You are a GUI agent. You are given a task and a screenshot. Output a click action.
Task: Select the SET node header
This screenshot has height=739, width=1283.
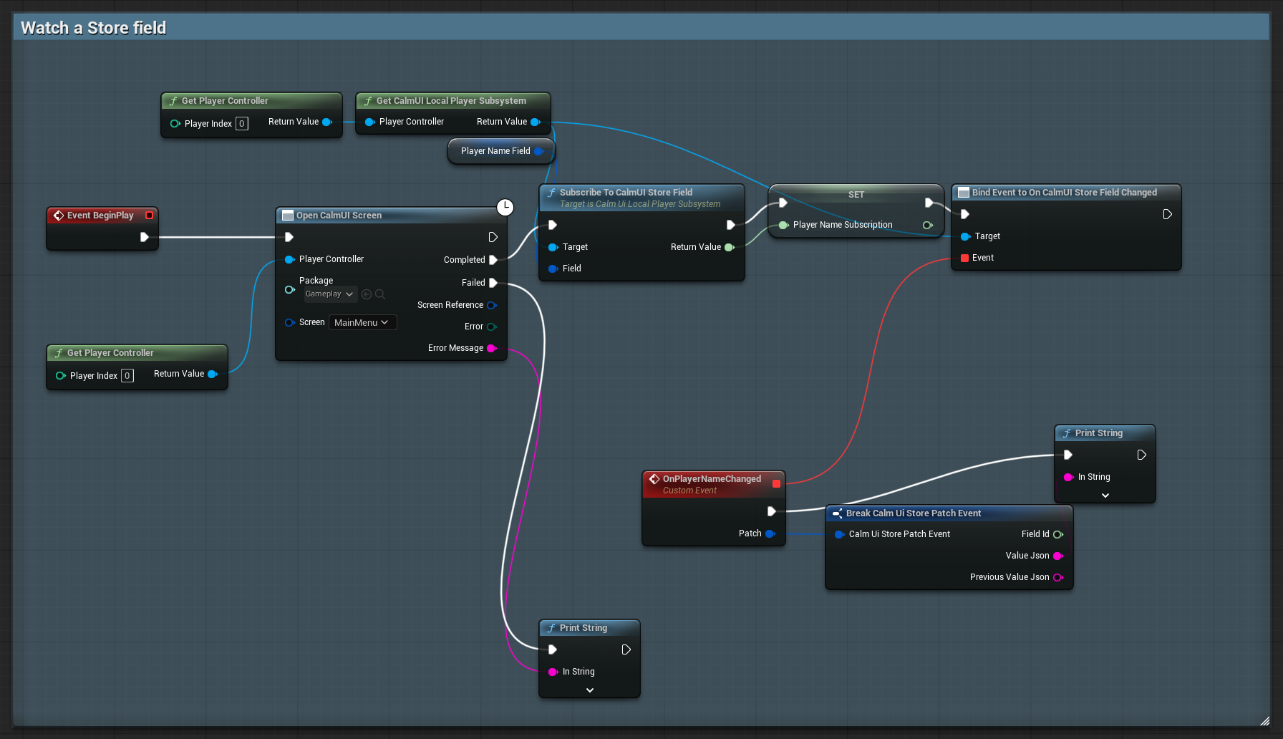(x=856, y=195)
